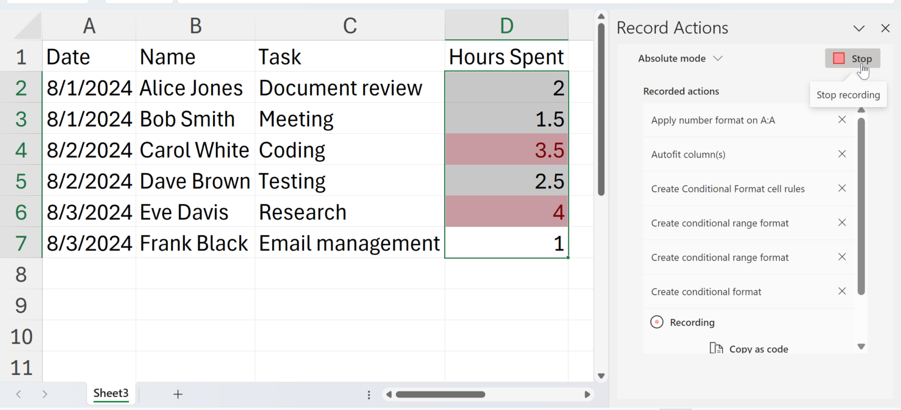Select column B header

(195, 25)
